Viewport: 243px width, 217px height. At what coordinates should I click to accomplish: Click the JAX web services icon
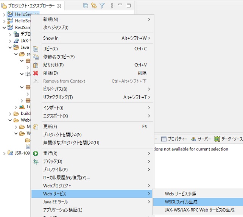[x=16, y=41]
